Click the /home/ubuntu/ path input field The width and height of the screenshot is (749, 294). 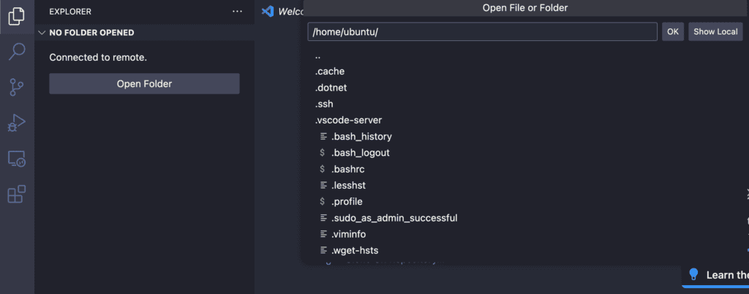(x=482, y=31)
